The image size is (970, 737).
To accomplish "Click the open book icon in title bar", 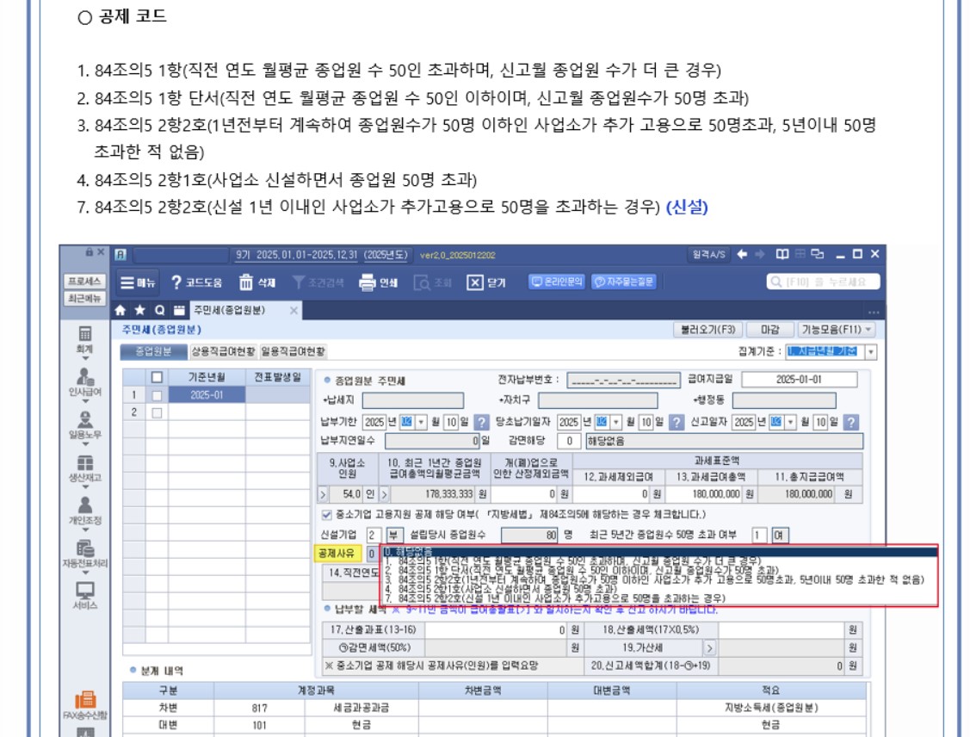I will [782, 254].
